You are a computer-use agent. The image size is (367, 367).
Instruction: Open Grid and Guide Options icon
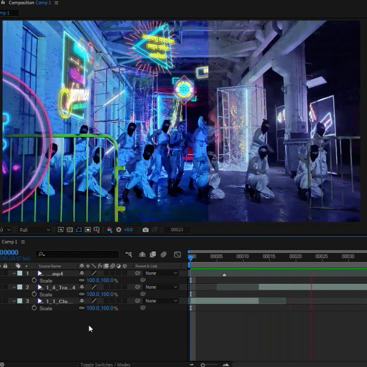[97, 229]
